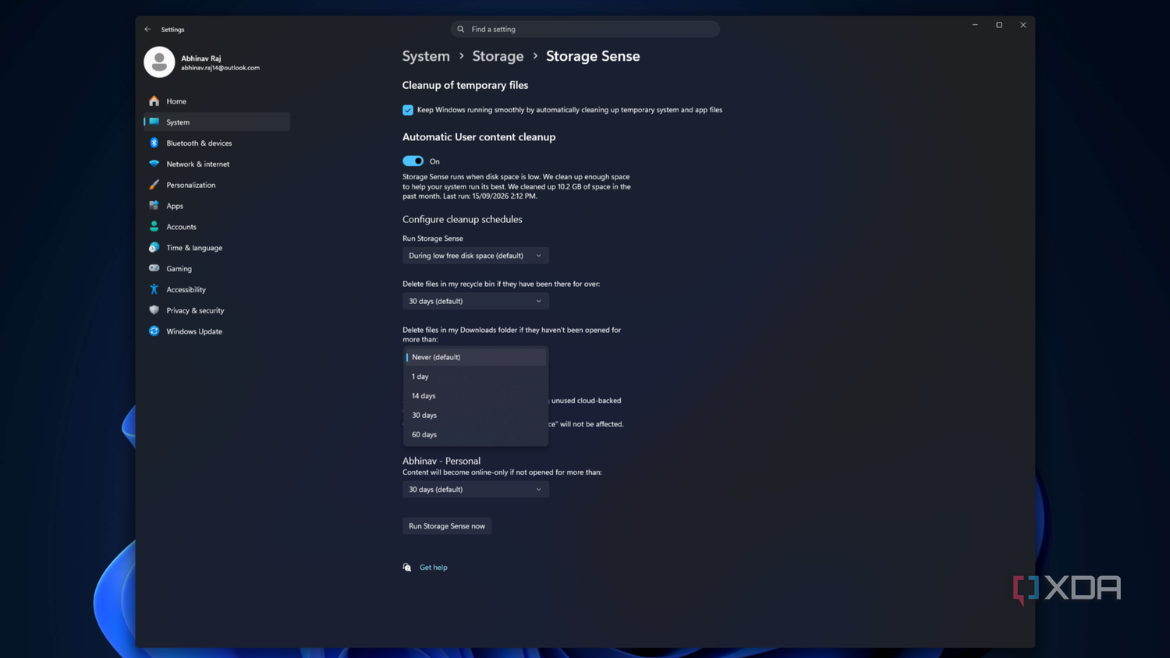Click abhinav.raj14@outlook.com account email
Screen dimensions: 1170x658
pos(221,68)
